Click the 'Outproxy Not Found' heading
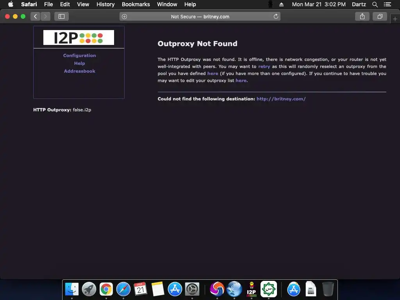Viewport: 400px width, 300px height. click(197, 44)
